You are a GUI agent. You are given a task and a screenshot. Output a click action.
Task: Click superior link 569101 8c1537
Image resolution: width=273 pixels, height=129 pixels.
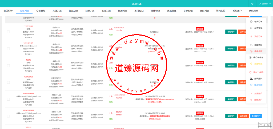point(119,113)
